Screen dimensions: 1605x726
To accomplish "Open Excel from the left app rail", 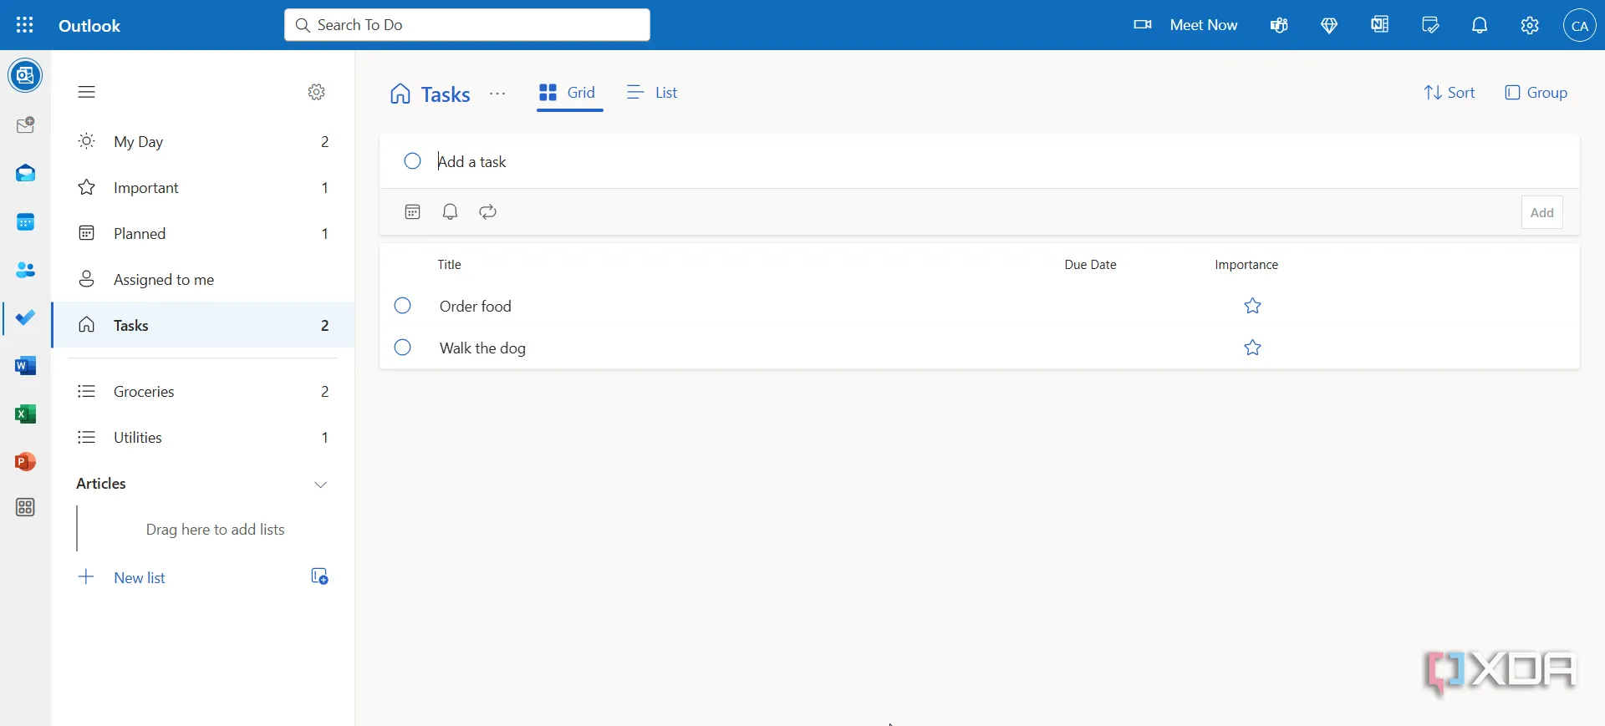I will 26,414.
